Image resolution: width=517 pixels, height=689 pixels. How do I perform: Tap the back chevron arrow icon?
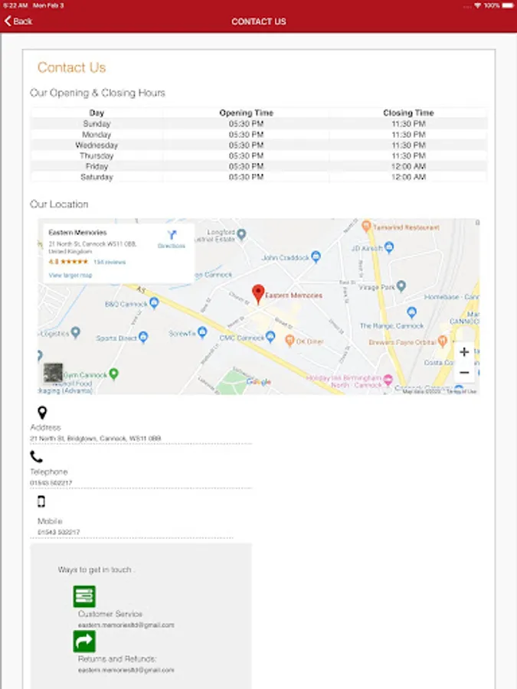point(8,21)
